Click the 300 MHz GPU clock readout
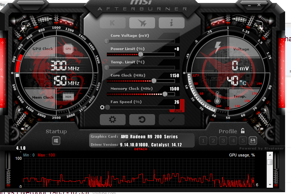 coord(65,66)
